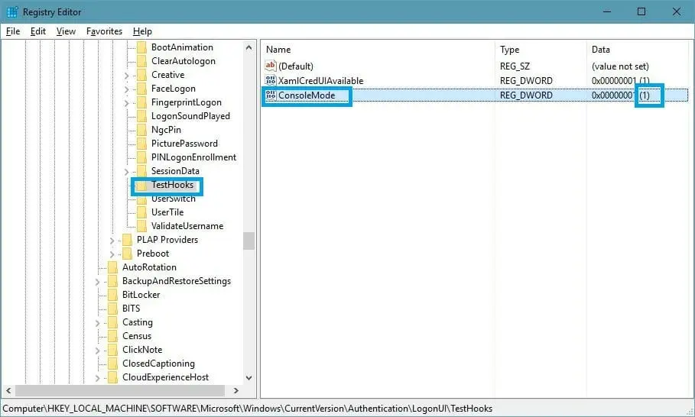Open the Help menu
This screenshot has width=695, height=417.
(142, 31)
